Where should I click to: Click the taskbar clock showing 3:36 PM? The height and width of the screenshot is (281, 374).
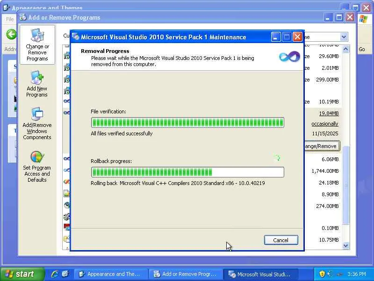pyautogui.click(x=356, y=274)
